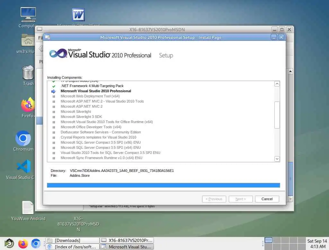The height and width of the screenshot is (250, 329).
Task: Click the Cancel button in setup
Action: tap(267, 199)
